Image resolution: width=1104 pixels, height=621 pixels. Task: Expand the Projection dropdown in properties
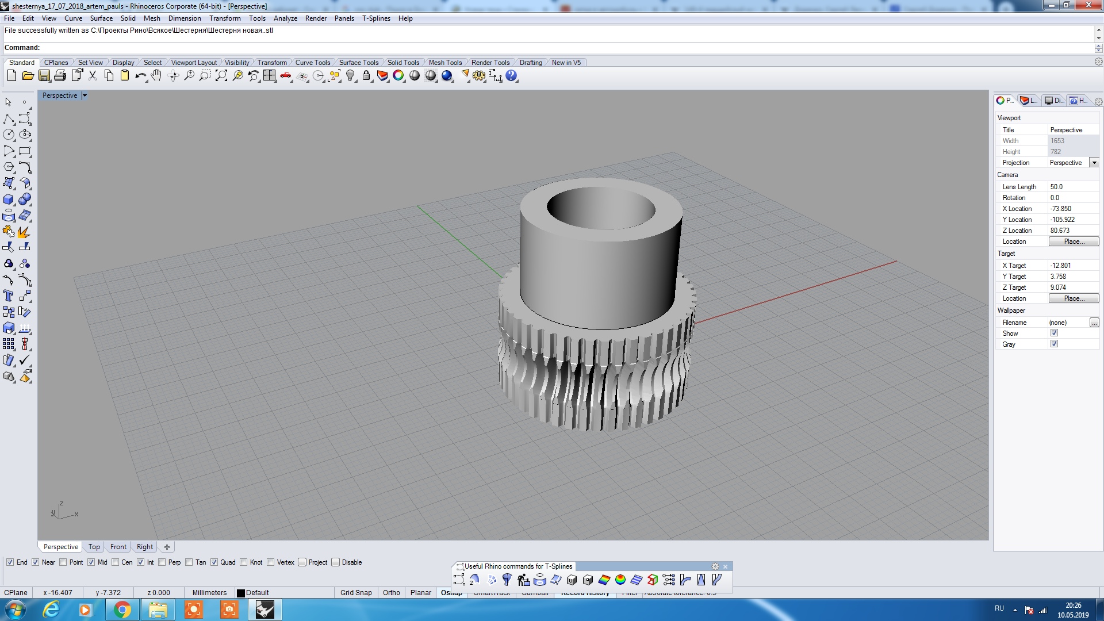pos(1094,163)
